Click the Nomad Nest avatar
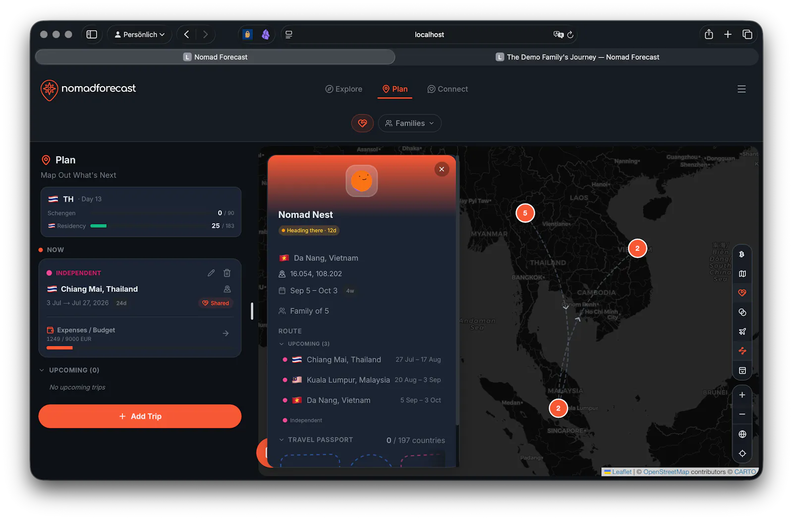Screen dimensions: 793x520 (362, 181)
